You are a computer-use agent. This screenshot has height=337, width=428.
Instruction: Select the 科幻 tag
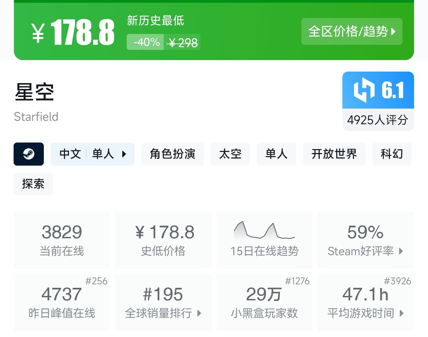click(x=392, y=154)
